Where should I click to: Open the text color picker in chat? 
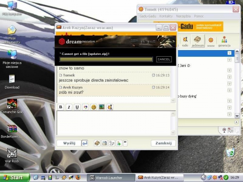pyautogui.click(x=86, y=107)
